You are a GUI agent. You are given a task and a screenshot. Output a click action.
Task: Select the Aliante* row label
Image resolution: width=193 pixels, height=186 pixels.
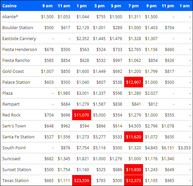(10, 17)
